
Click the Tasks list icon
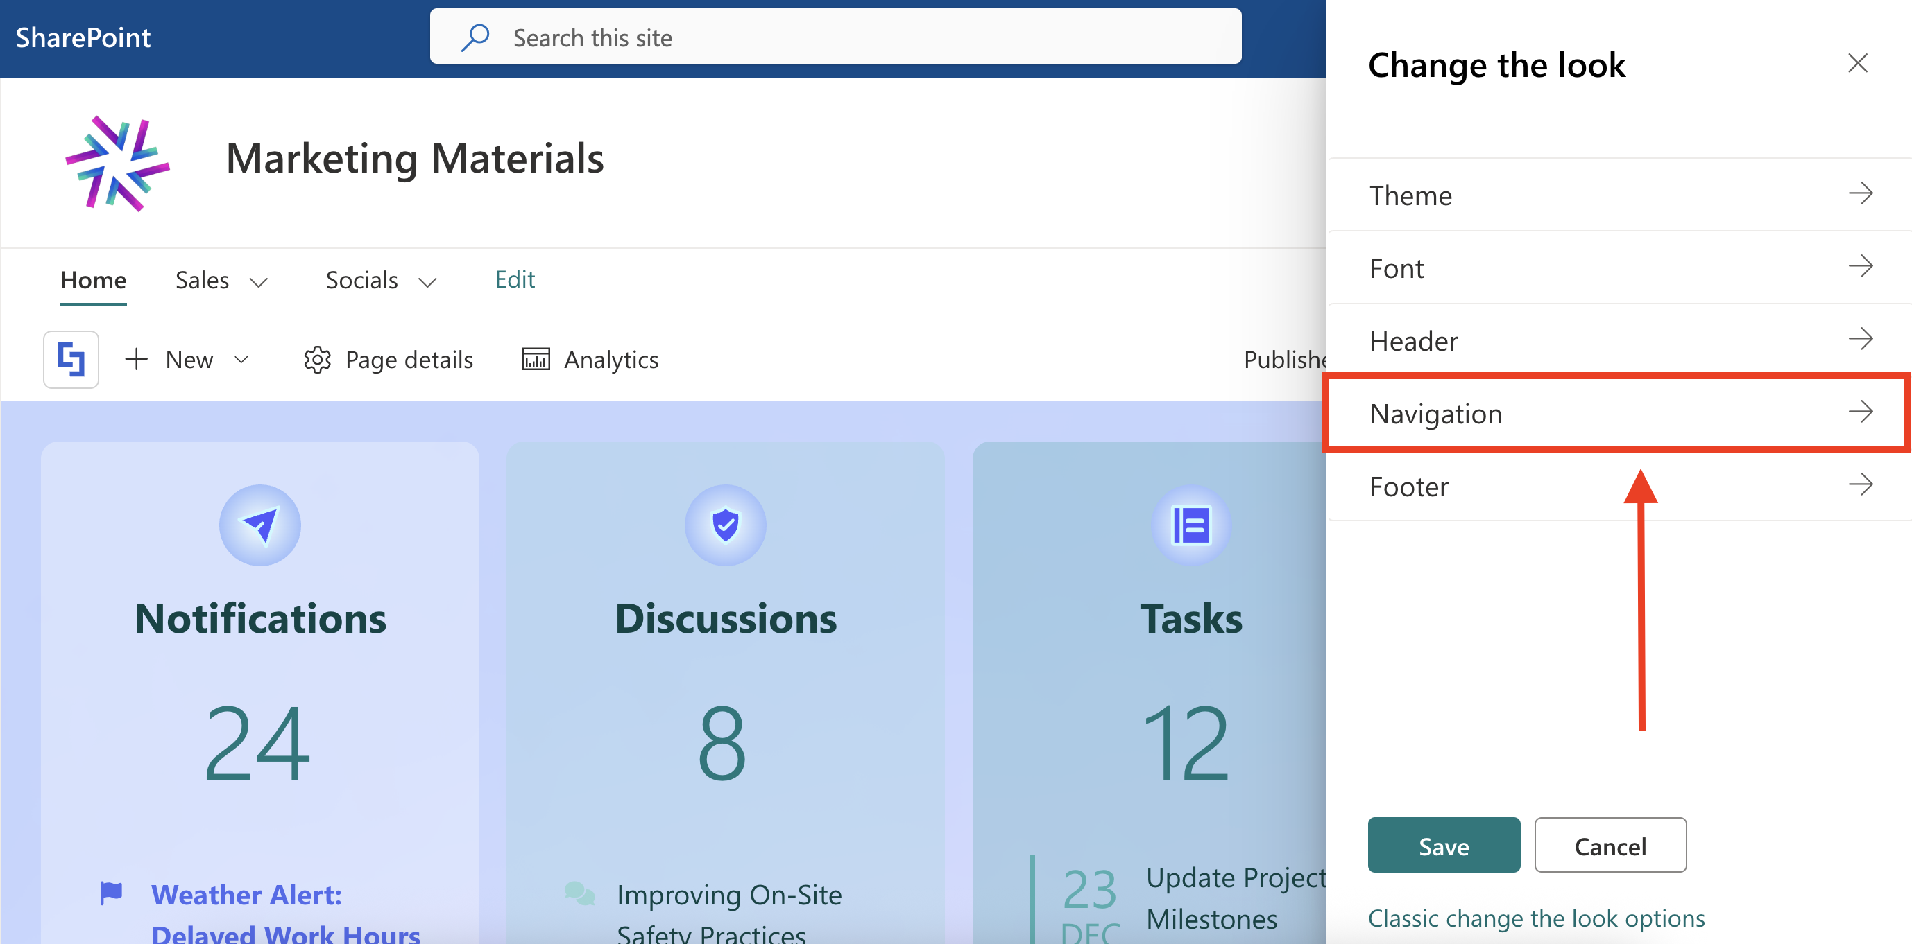[x=1190, y=525]
